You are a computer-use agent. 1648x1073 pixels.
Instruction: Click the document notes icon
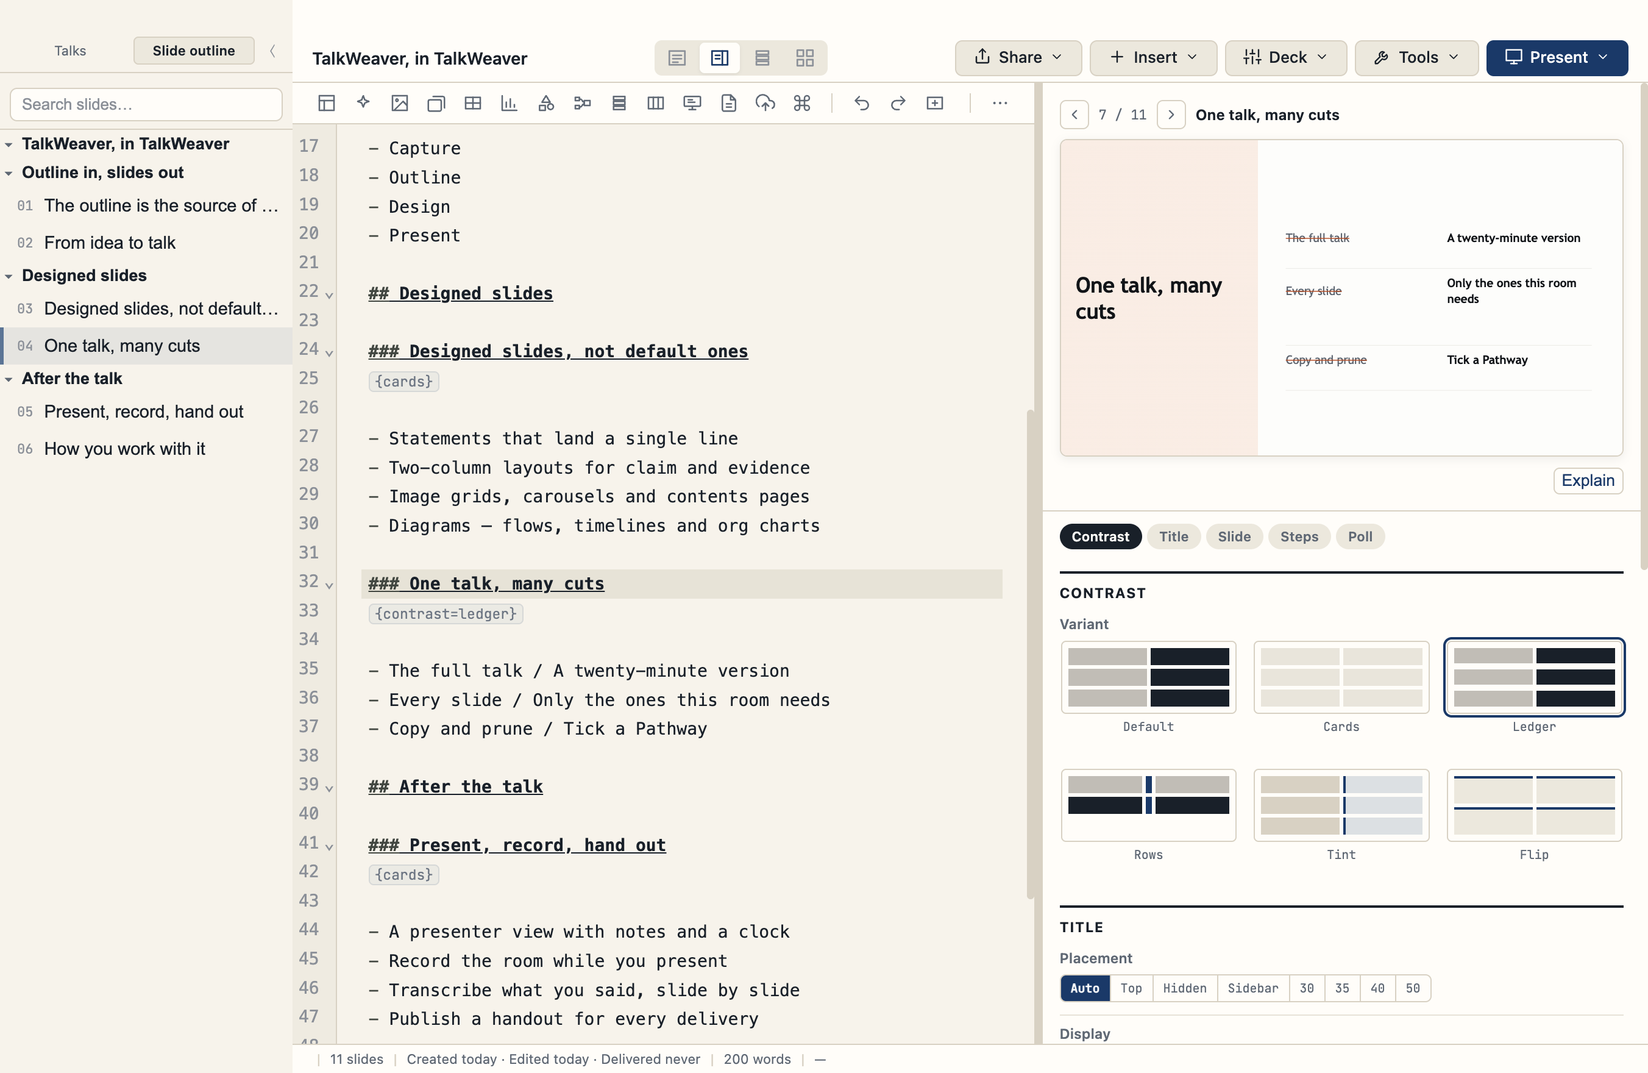(728, 103)
